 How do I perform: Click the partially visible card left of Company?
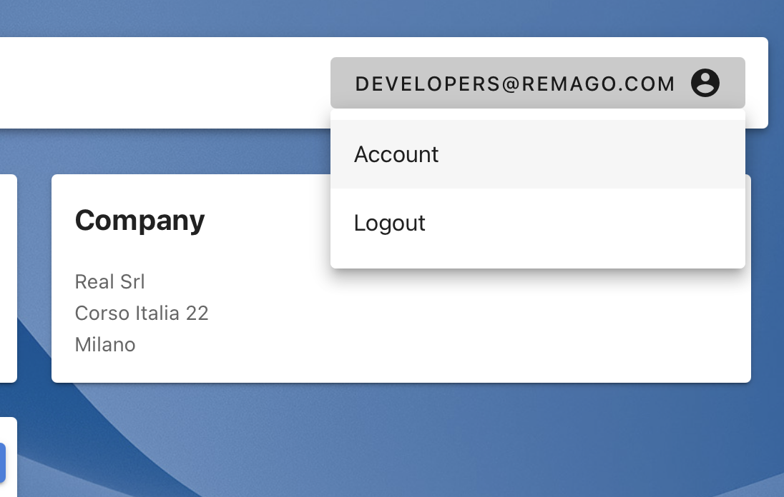coord(7,278)
